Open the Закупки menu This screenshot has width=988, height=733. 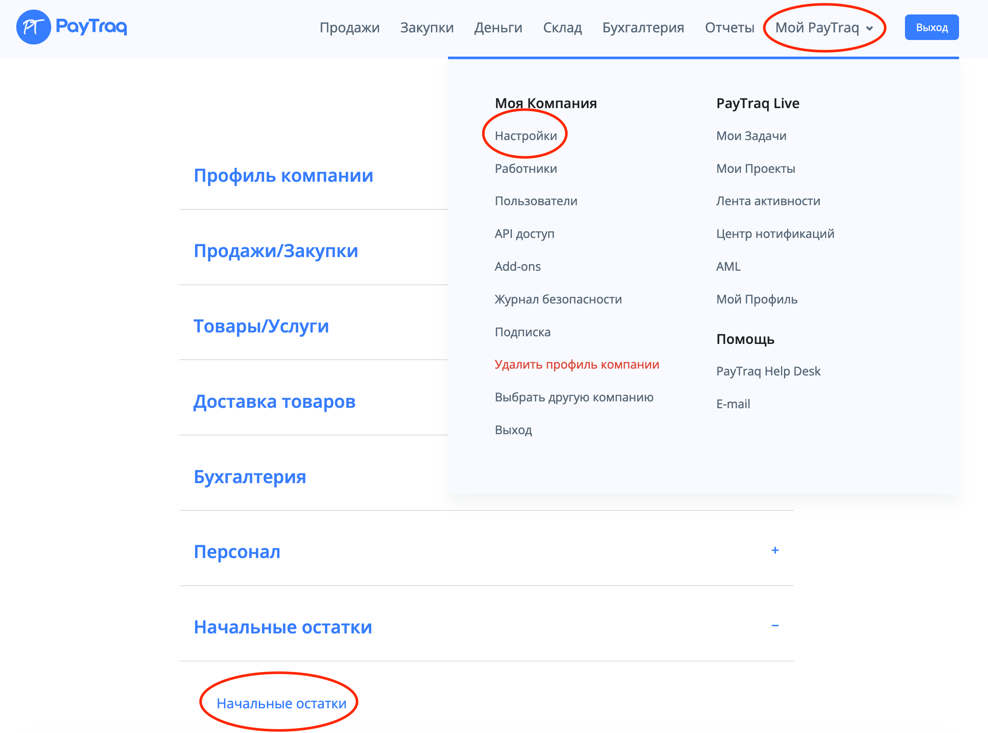pyautogui.click(x=427, y=28)
